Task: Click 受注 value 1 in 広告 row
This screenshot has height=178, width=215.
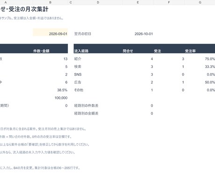Action: [183, 82]
